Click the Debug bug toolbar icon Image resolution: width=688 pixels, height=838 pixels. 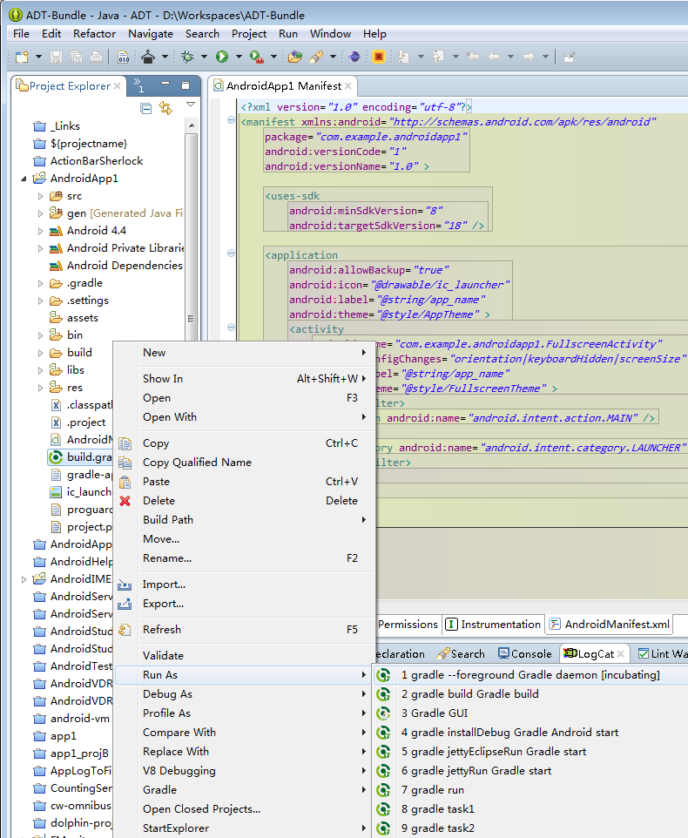click(x=187, y=57)
